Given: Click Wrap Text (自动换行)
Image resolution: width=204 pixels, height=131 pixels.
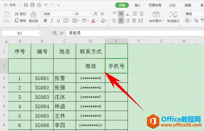Looking at the screenshot, I should click(173, 17).
